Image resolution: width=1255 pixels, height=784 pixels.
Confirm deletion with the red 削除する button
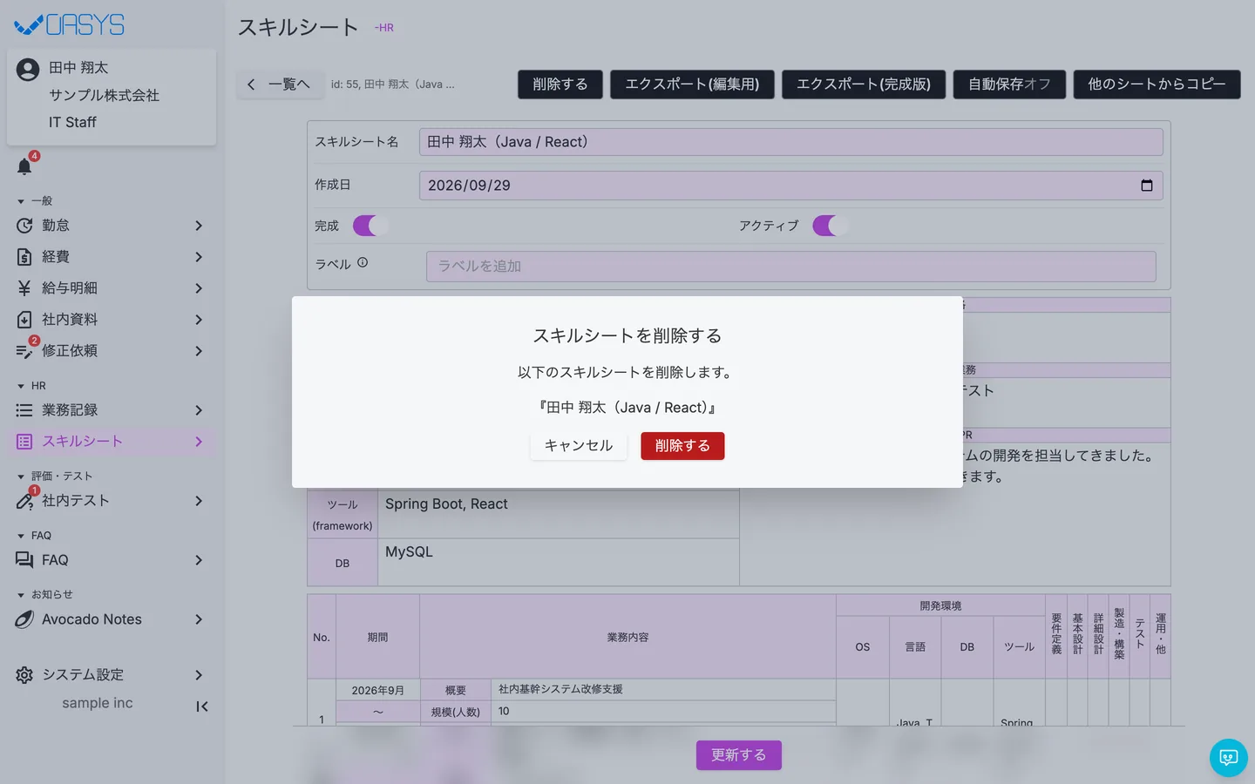tap(682, 446)
